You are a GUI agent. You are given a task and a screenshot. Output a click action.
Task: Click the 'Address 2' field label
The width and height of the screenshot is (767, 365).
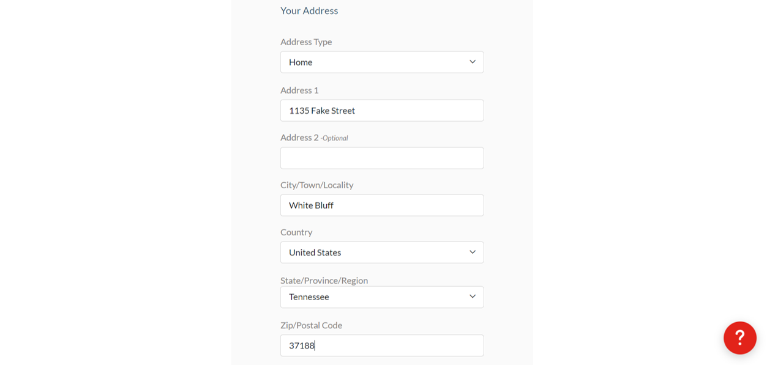[299, 138]
